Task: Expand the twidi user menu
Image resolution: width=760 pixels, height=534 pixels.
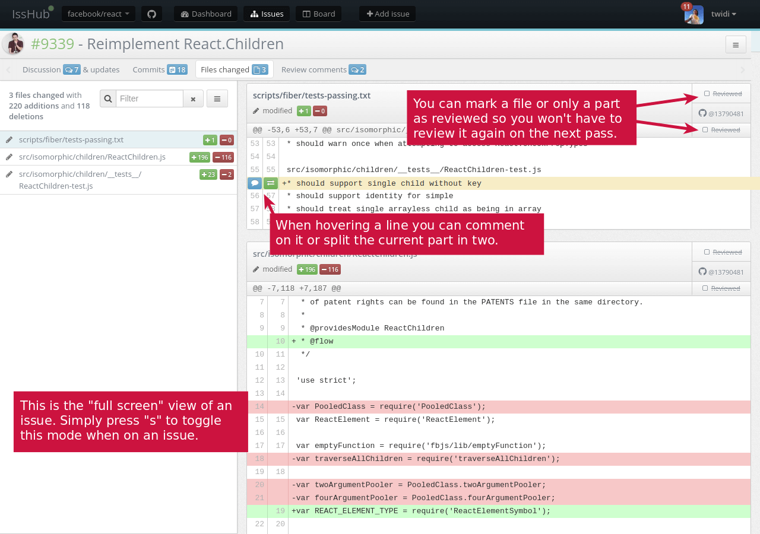Action: pyautogui.click(x=724, y=14)
